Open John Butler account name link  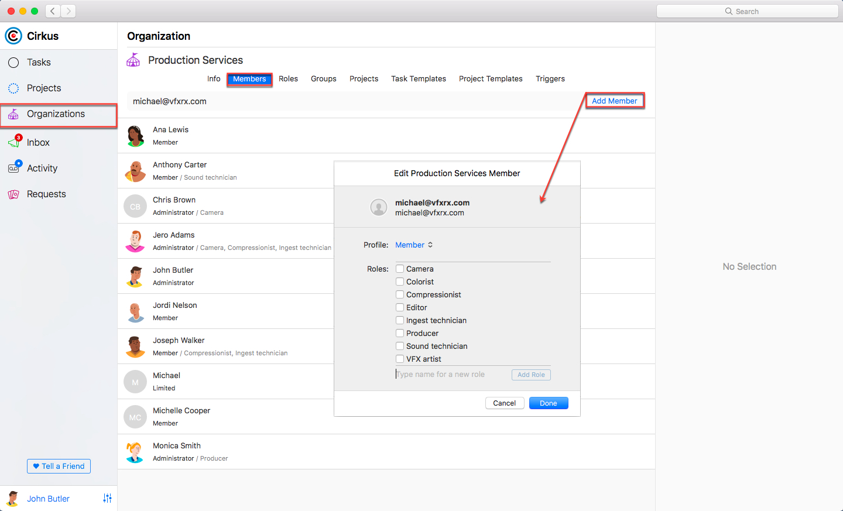coord(48,499)
